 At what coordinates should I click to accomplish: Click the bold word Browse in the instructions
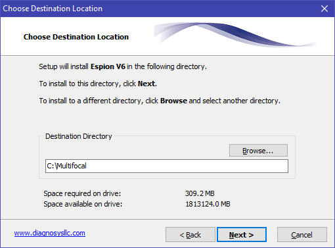(x=173, y=101)
